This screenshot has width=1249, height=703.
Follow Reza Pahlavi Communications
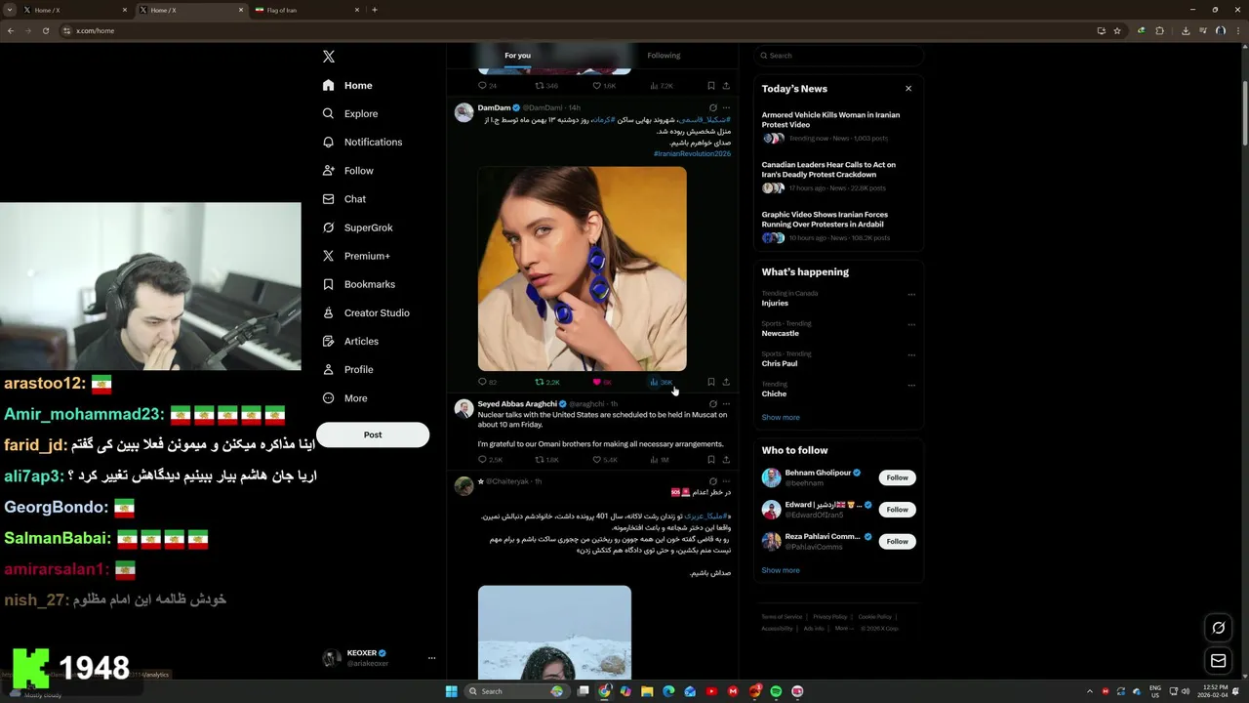pos(898,541)
